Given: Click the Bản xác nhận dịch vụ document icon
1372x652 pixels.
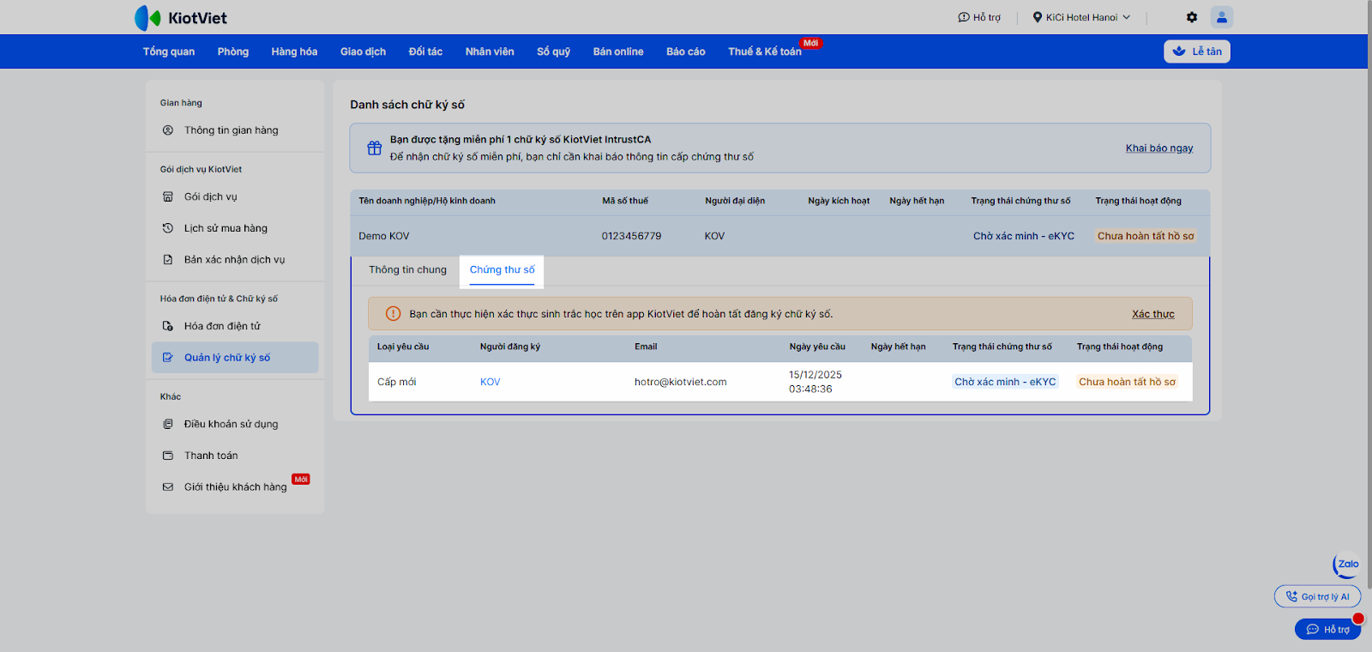Looking at the screenshot, I should pyautogui.click(x=168, y=260).
